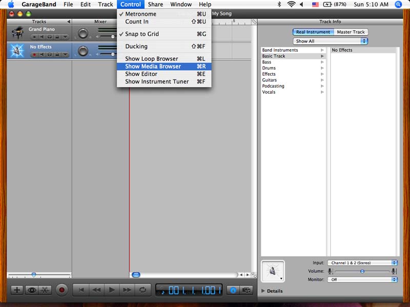Screen dimensions: 410x307
Task: Enable recording on the Grand Piano track
Action: point(34,37)
